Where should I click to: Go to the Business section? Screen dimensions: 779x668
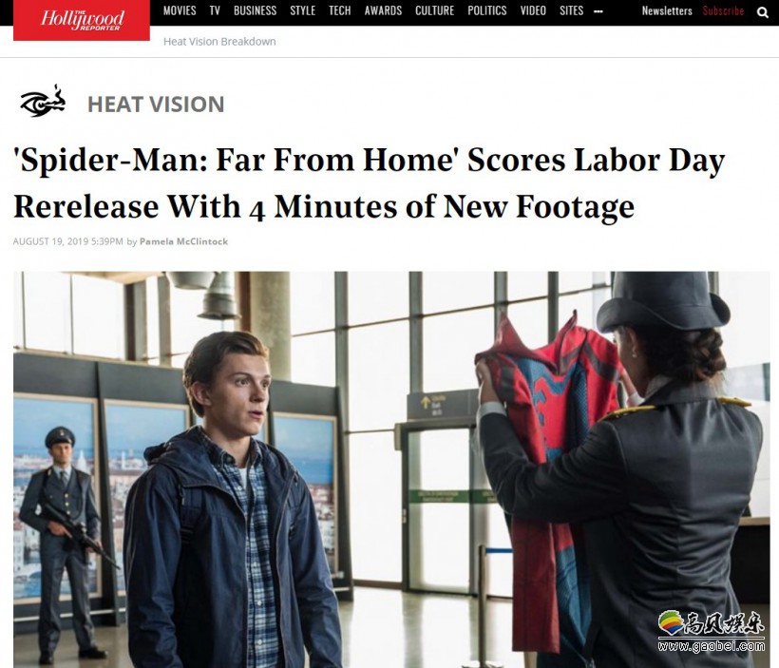tap(255, 11)
